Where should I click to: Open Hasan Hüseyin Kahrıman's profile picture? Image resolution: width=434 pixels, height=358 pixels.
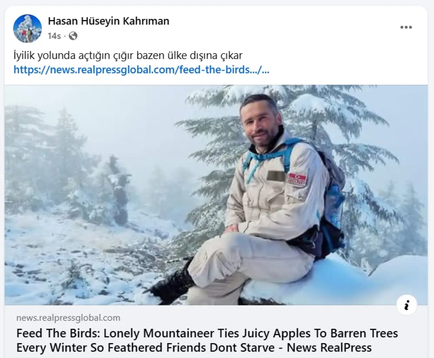(x=27, y=28)
